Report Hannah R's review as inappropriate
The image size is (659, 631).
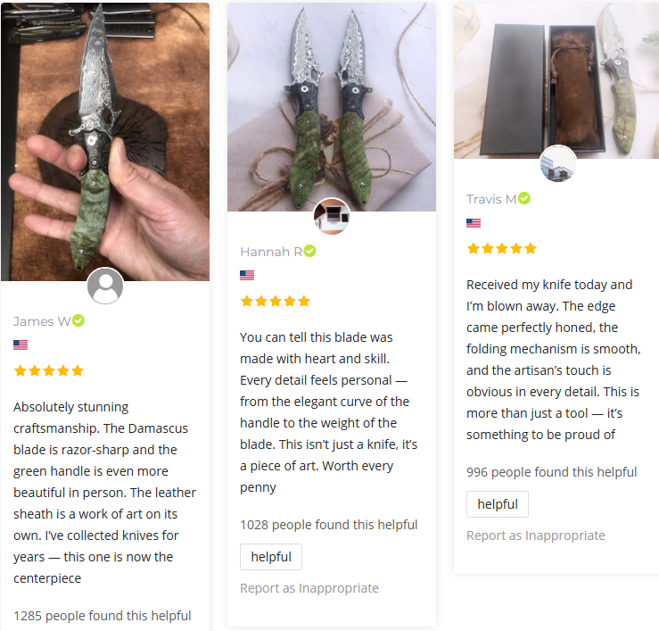click(309, 588)
